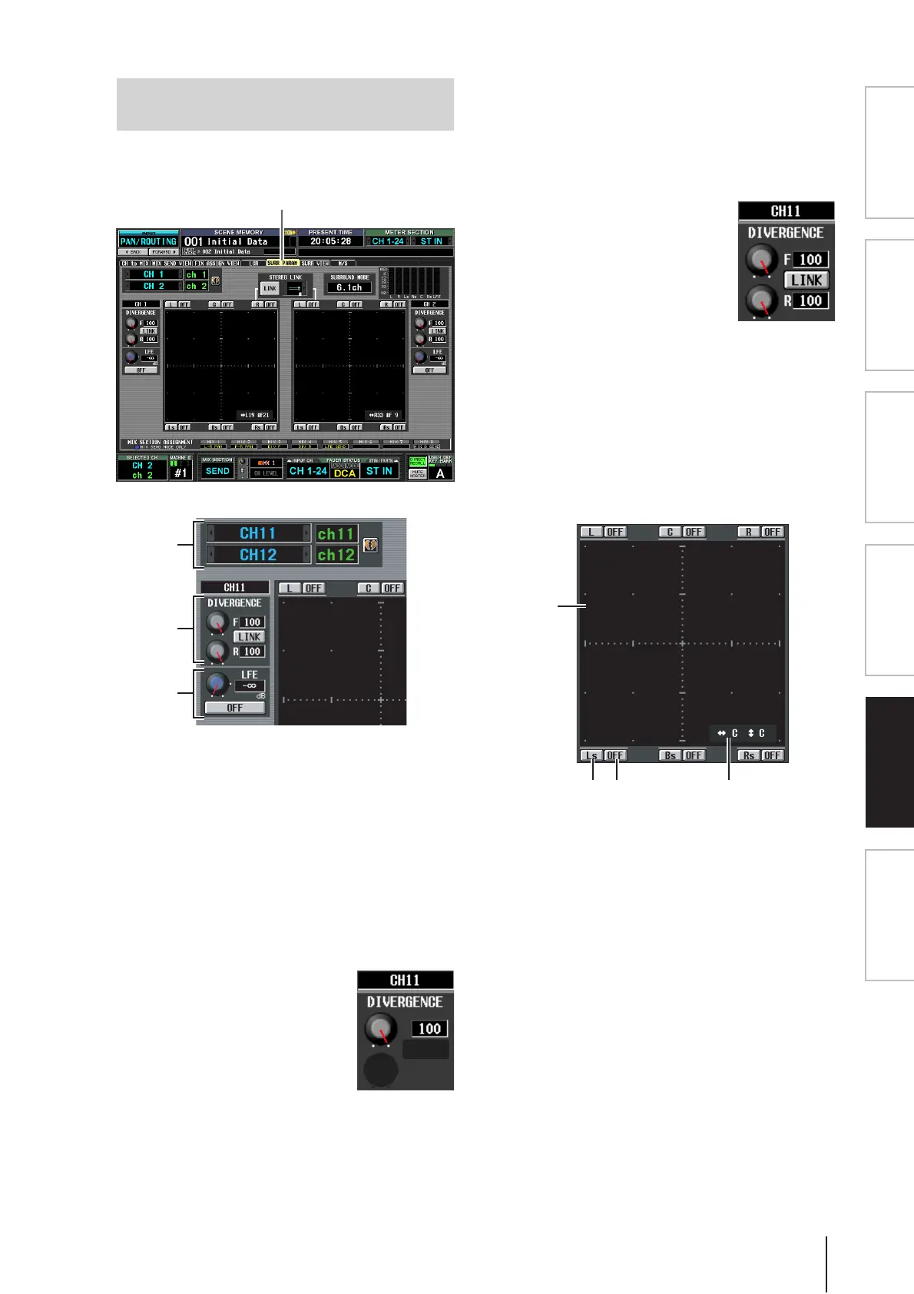Open the M/S tab
Viewport: 914px width, 1294px height.
(x=343, y=264)
